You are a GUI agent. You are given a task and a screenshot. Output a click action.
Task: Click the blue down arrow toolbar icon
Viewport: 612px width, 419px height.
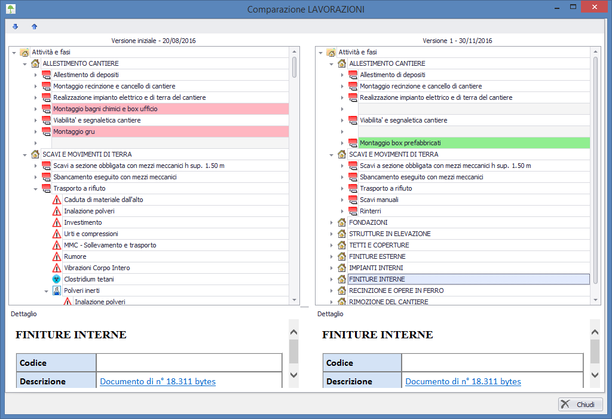16,27
